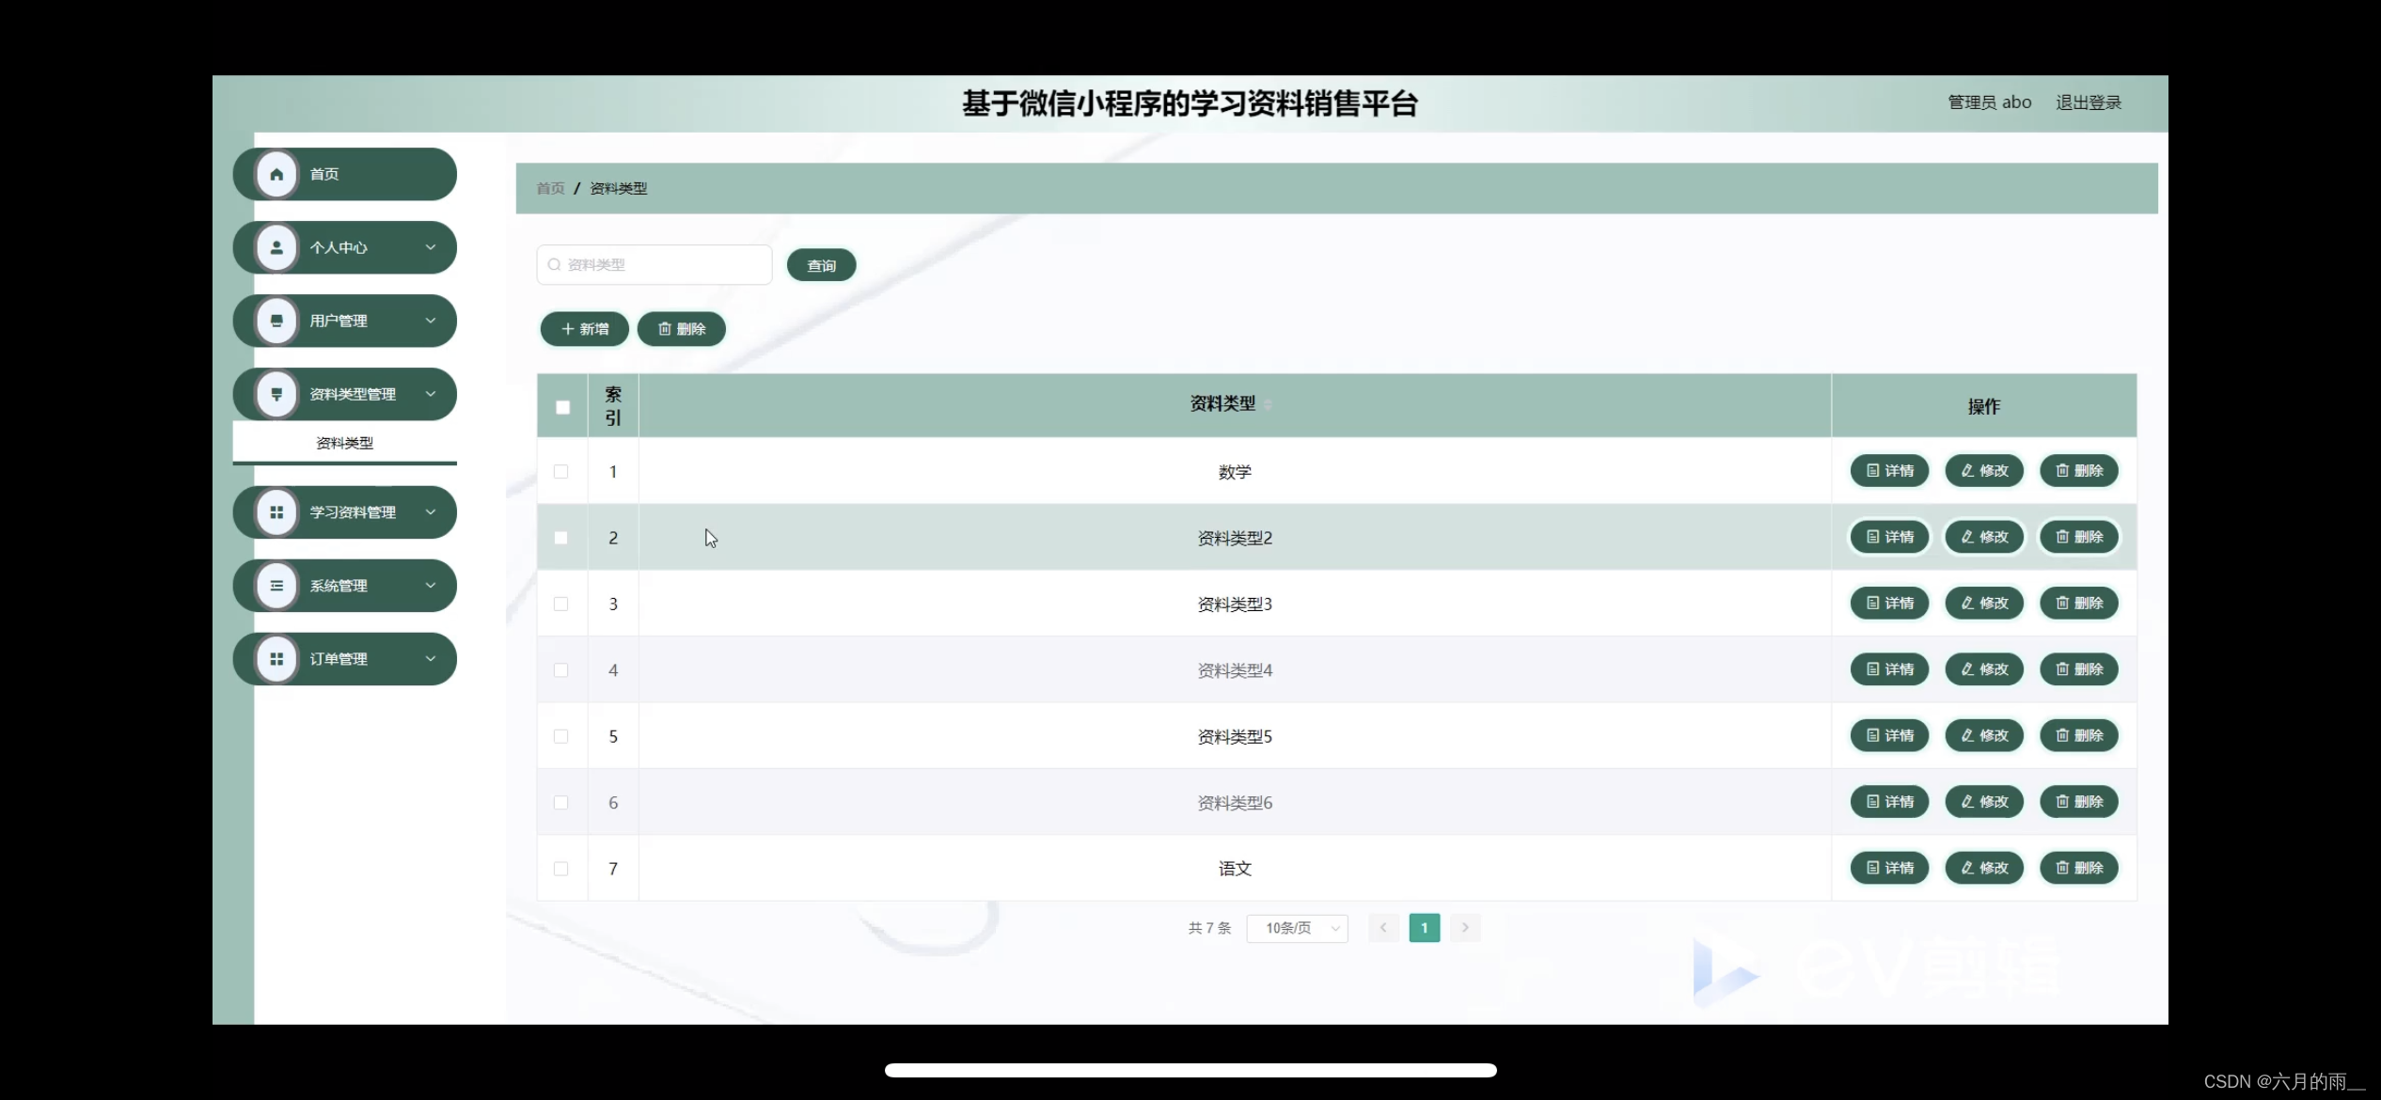Click 删除 for row 资料类型6
The height and width of the screenshot is (1100, 2381).
tap(2079, 802)
